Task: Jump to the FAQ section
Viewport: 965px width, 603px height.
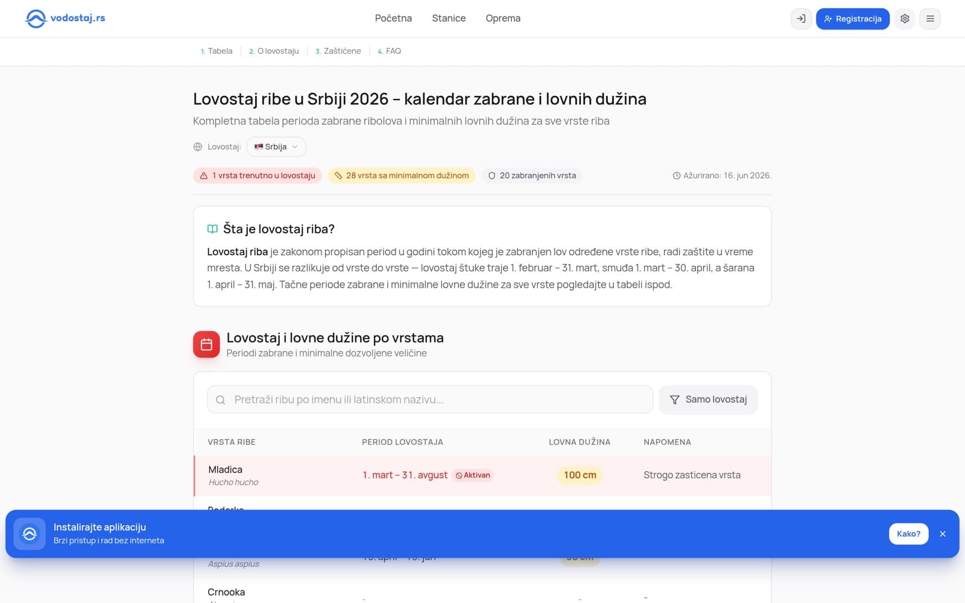Action: (x=389, y=51)
